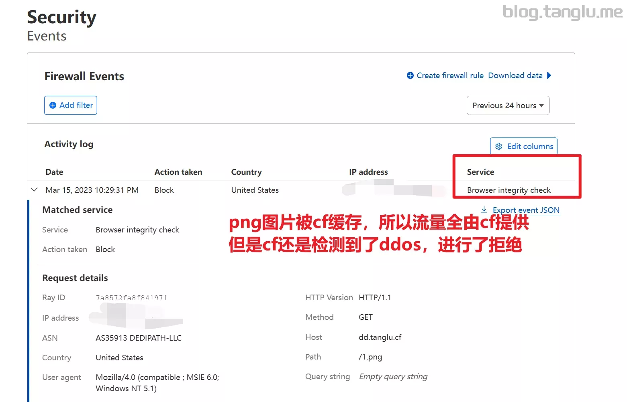
Task: Click the Country column header
Action: (x=246, y=172)
